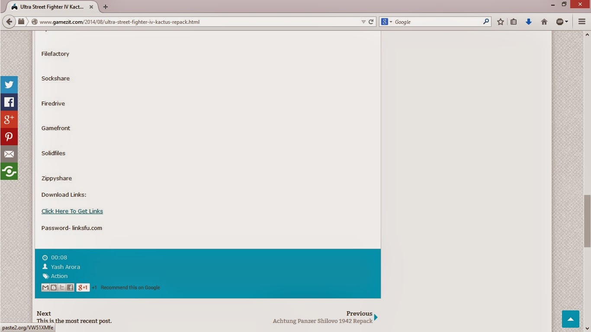The width and height of the screenshot is (591, 332).
Task: Expand Adblock Plus dropdown arrow
Action: click(566, 22)
